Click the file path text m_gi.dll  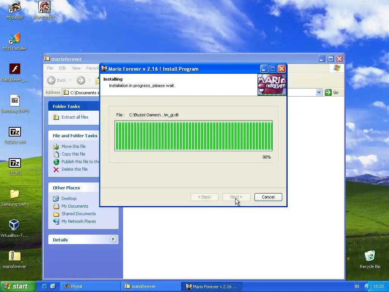153,115
